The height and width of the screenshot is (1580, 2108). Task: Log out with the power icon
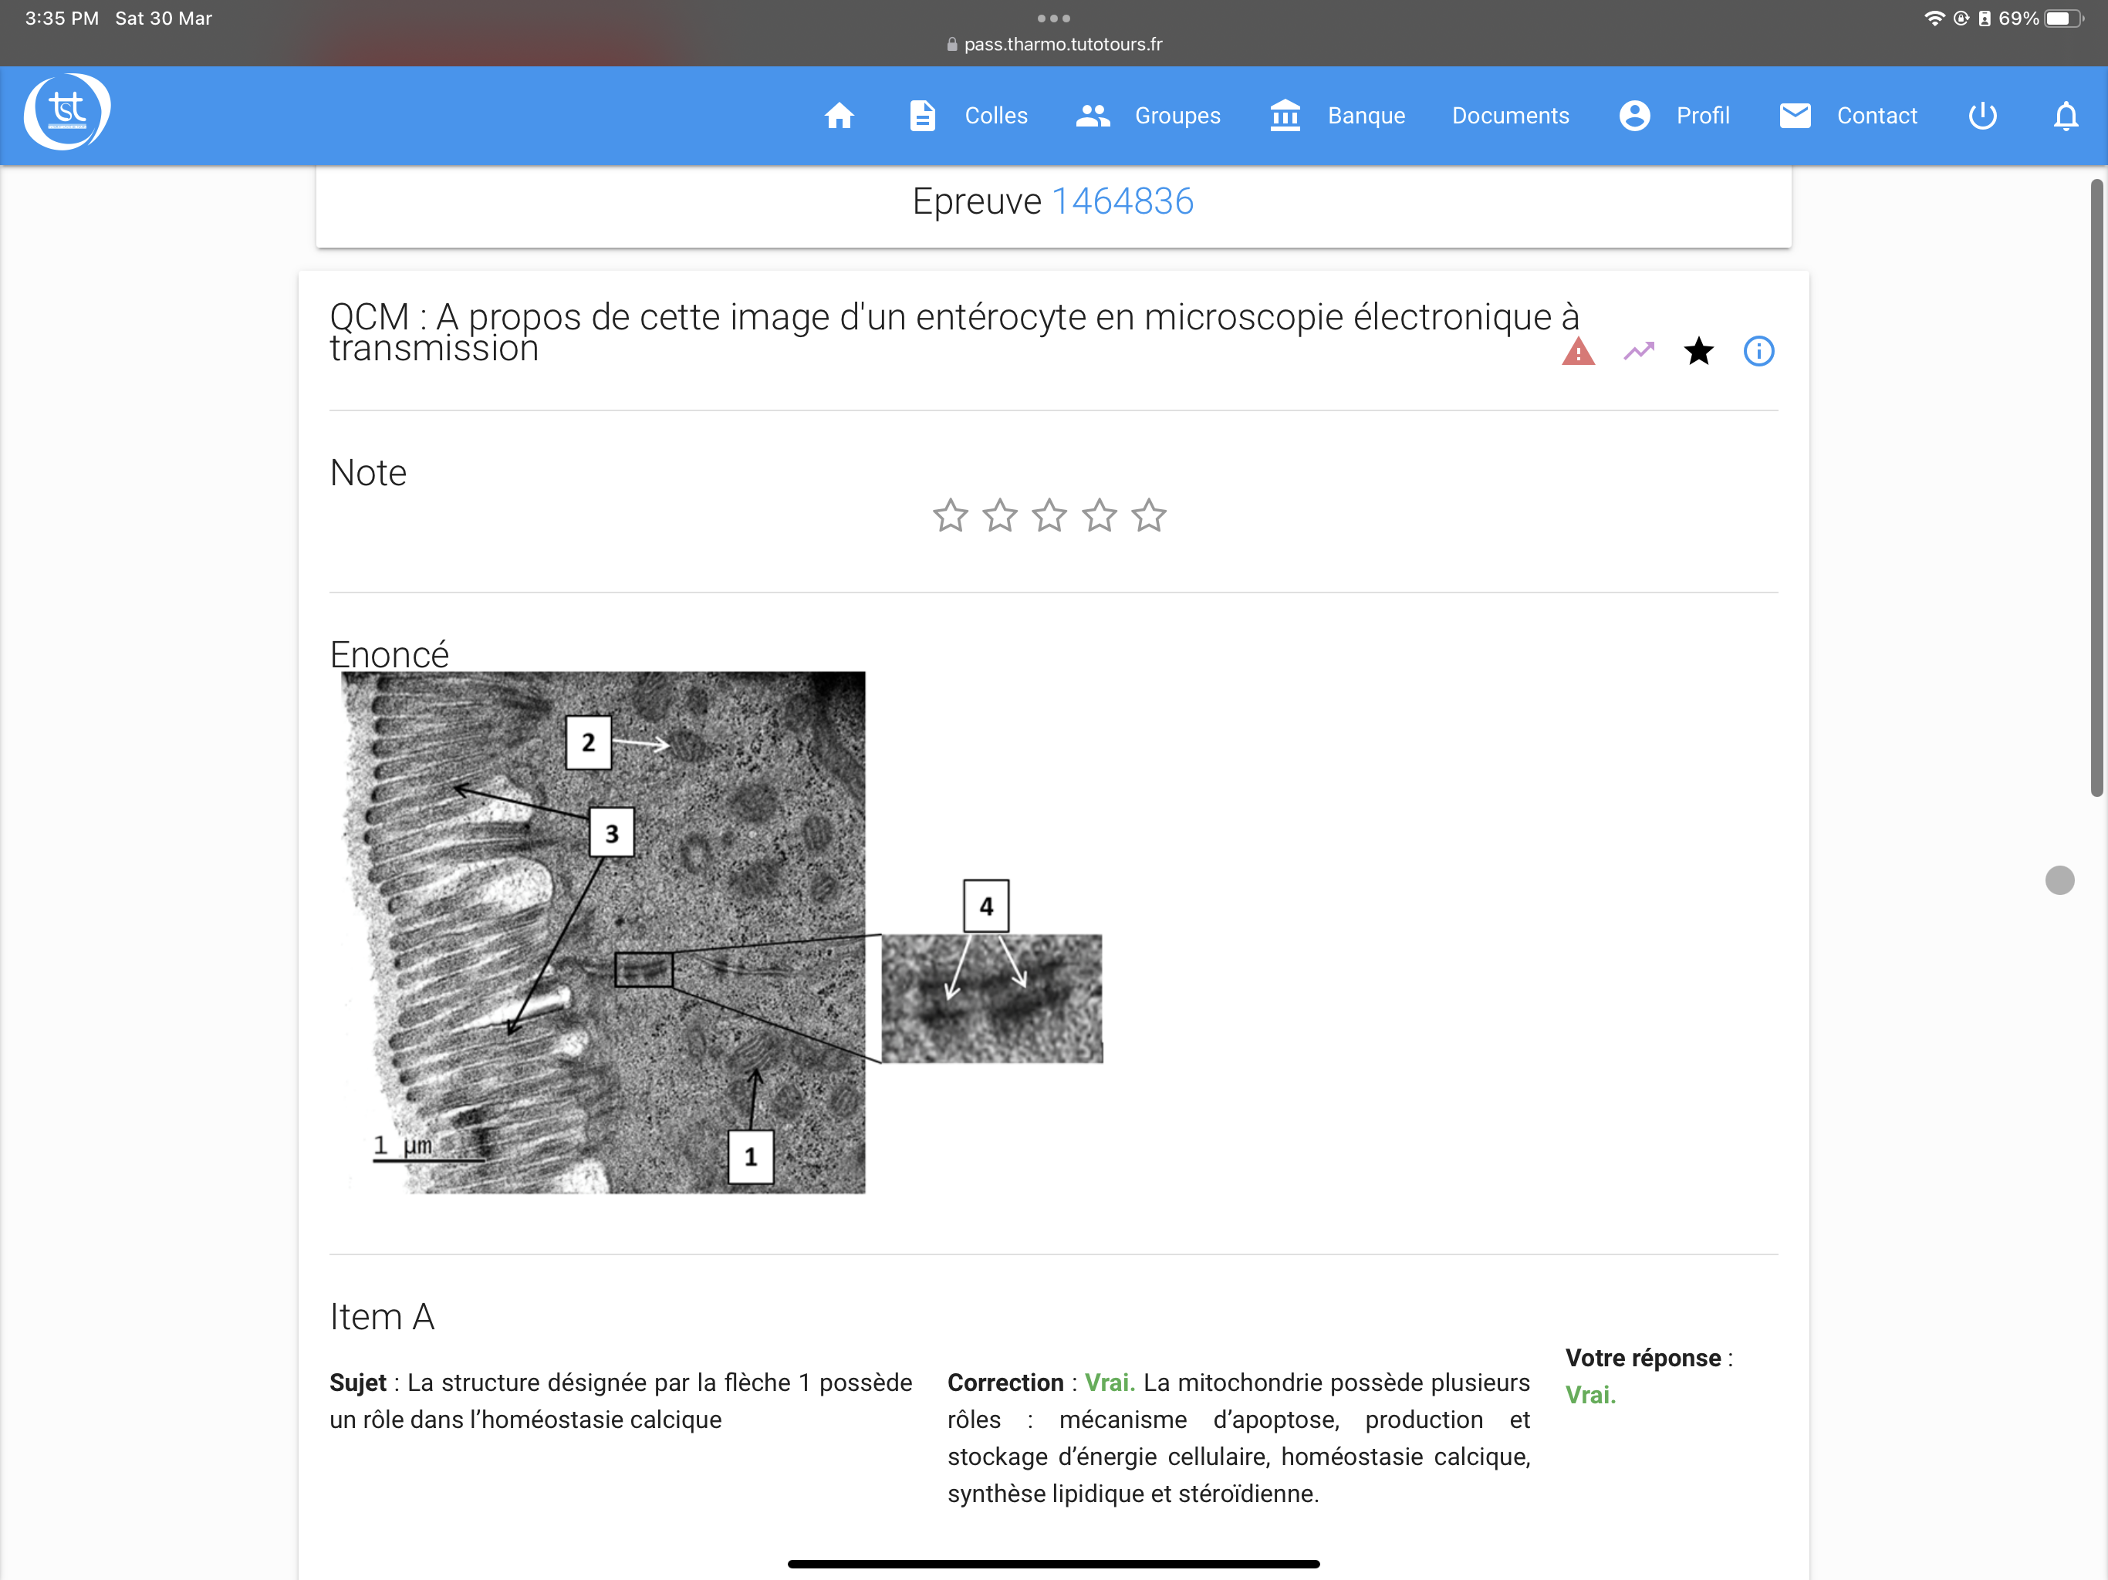pos(1982,115)
